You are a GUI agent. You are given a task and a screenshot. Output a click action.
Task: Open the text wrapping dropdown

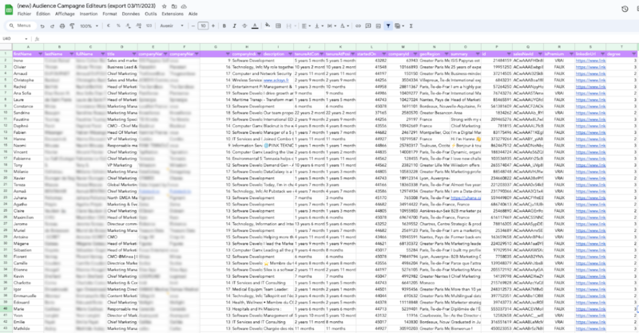click(331, 26)
